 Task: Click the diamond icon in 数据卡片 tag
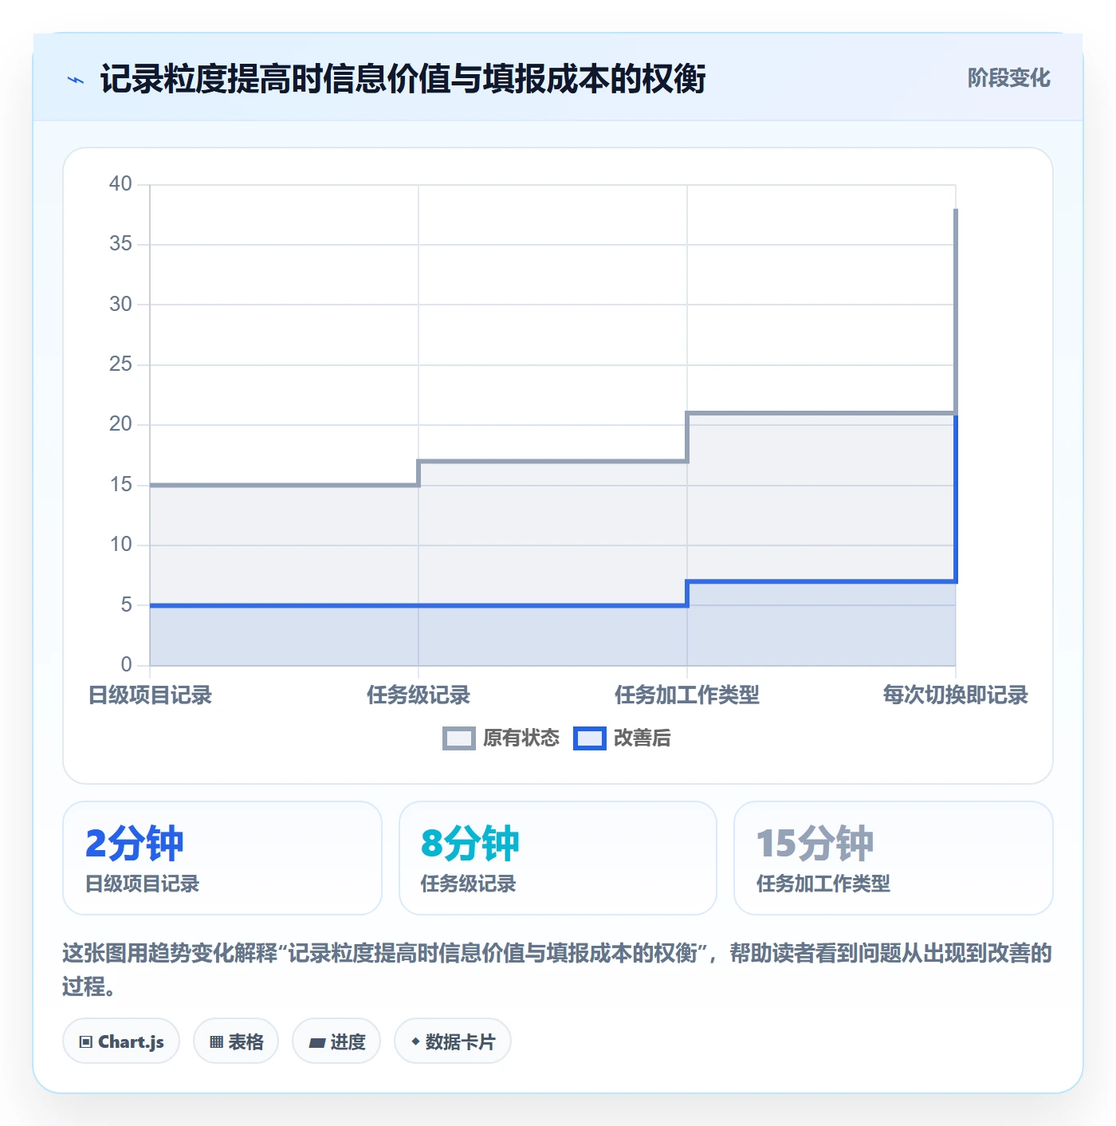tap(415, 1041)
